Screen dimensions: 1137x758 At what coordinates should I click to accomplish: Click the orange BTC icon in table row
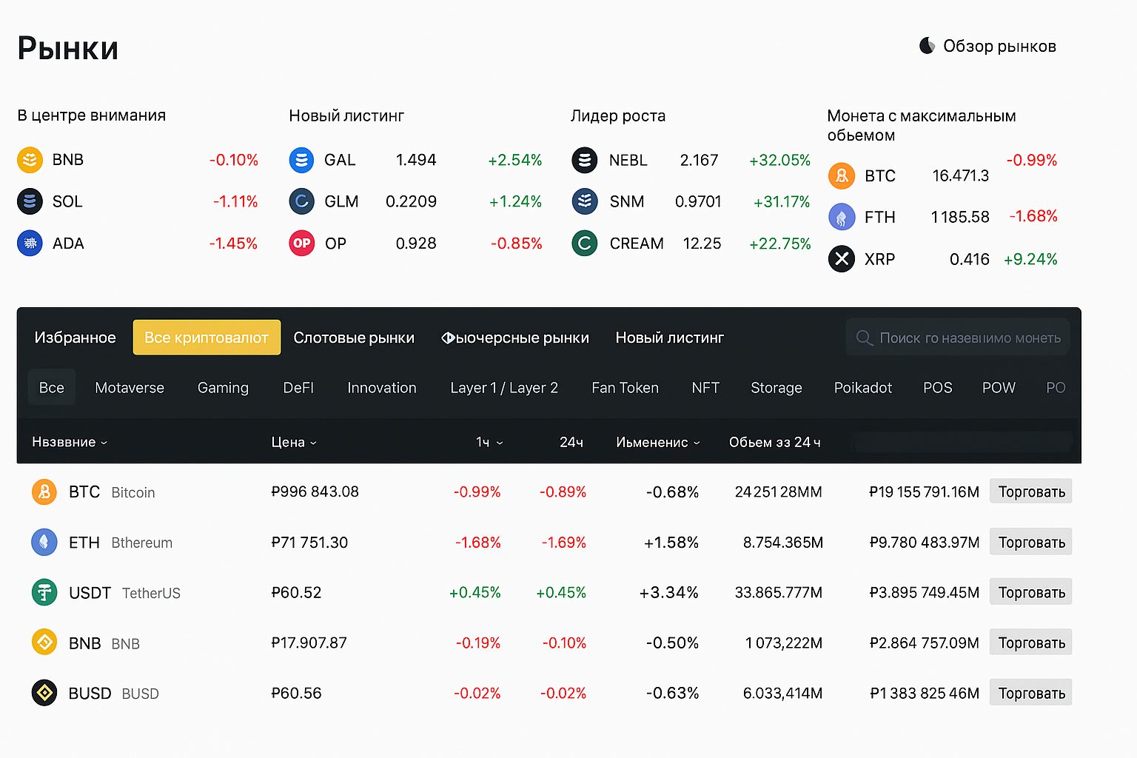point(44,492)
